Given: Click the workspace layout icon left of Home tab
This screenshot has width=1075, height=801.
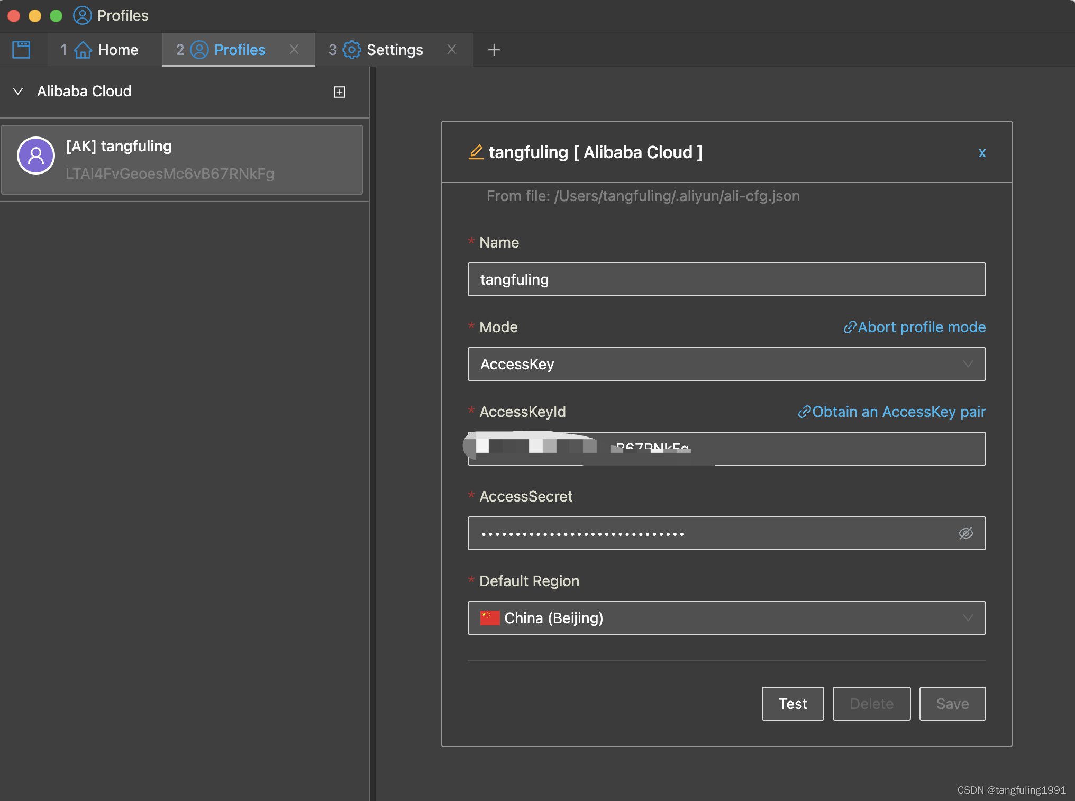Looking at the screenshot, I should point(21,50).
